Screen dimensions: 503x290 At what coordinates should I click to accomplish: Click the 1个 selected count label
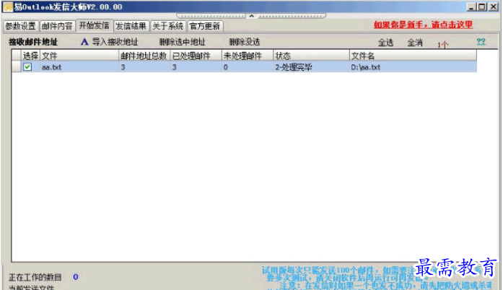click(x=442, y=45)
